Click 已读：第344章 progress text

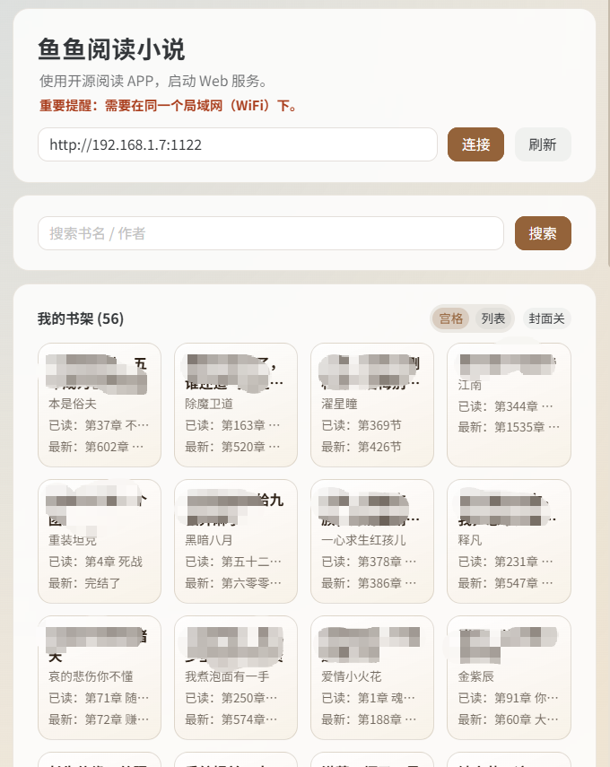(x=505, y=406)
